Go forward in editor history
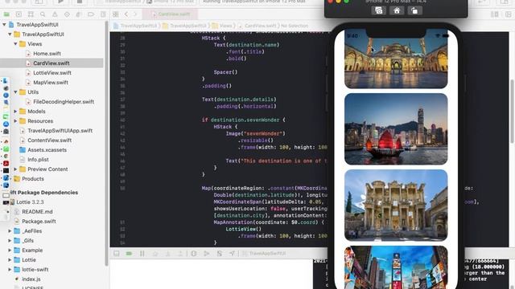 [x=135, y=14]
